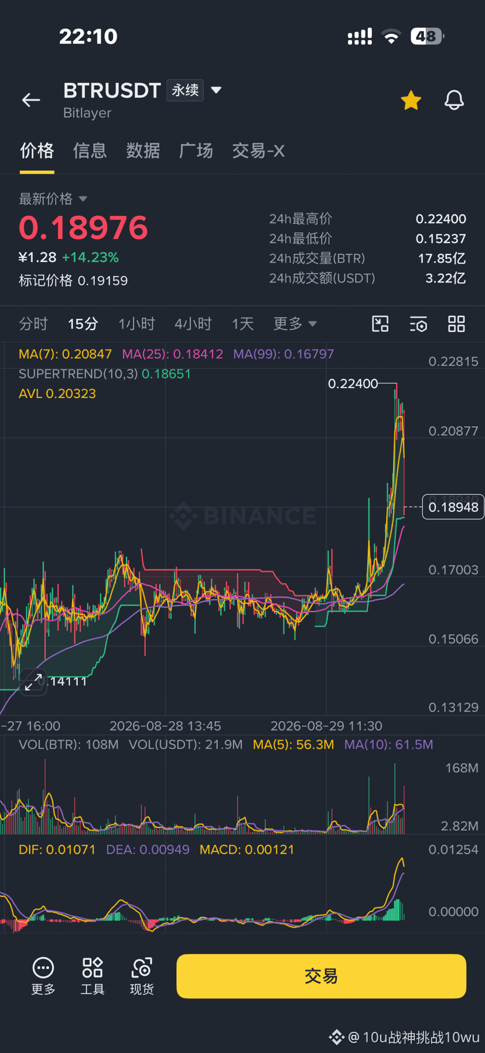Tap the yellow 交易 button
Viewport: 485px width, 1053px height.
click(x=322, y=976)
